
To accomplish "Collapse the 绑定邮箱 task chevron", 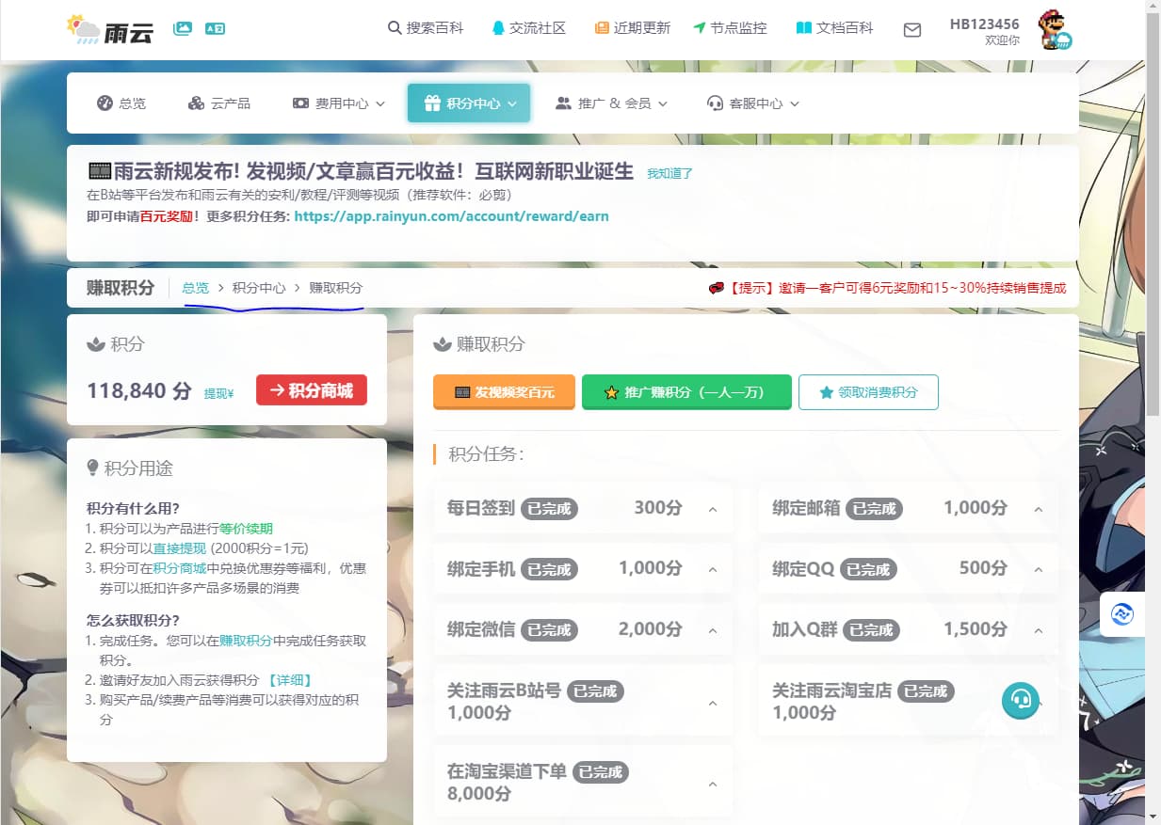I will pos(1039,509).
